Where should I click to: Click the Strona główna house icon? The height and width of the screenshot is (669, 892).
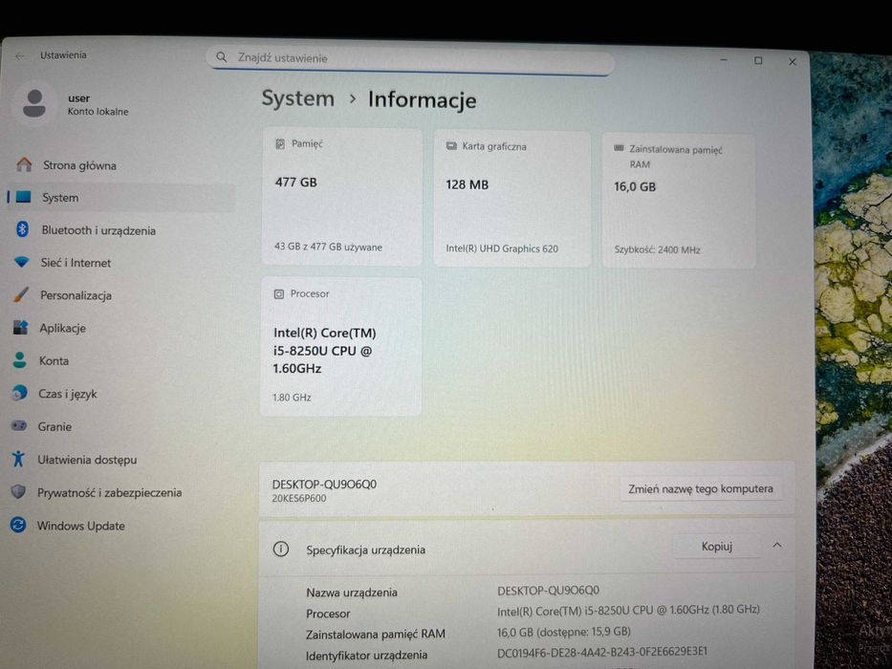coord(24,164)
